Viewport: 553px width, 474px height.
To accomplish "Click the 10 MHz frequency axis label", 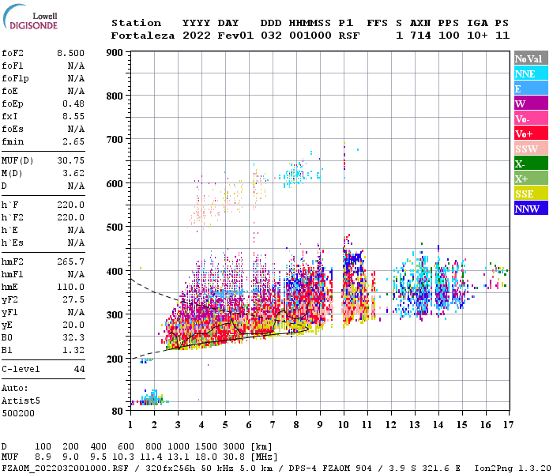I will (344, 425).
